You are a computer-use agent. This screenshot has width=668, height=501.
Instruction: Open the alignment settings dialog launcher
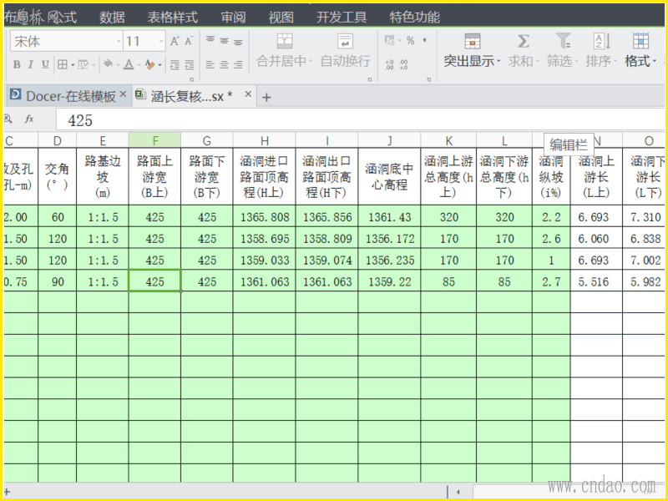click(370, 79)
